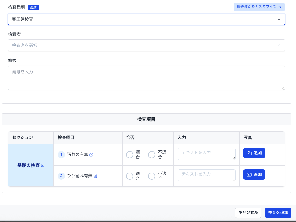Submit with 検査を追加 button

tap(278, 213)
